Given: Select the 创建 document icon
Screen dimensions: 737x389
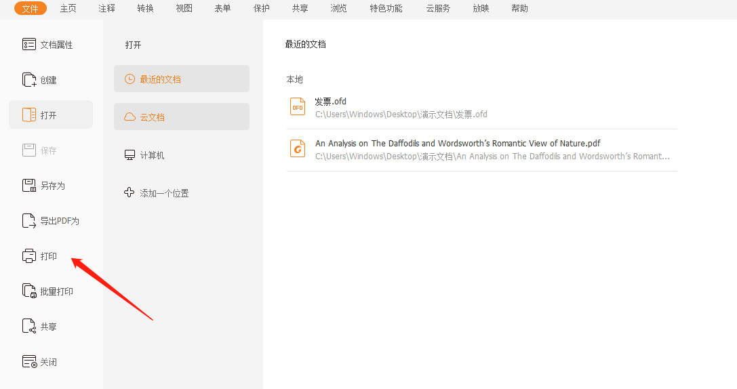Looking at the screenshot, I should (x=29, y=80).
